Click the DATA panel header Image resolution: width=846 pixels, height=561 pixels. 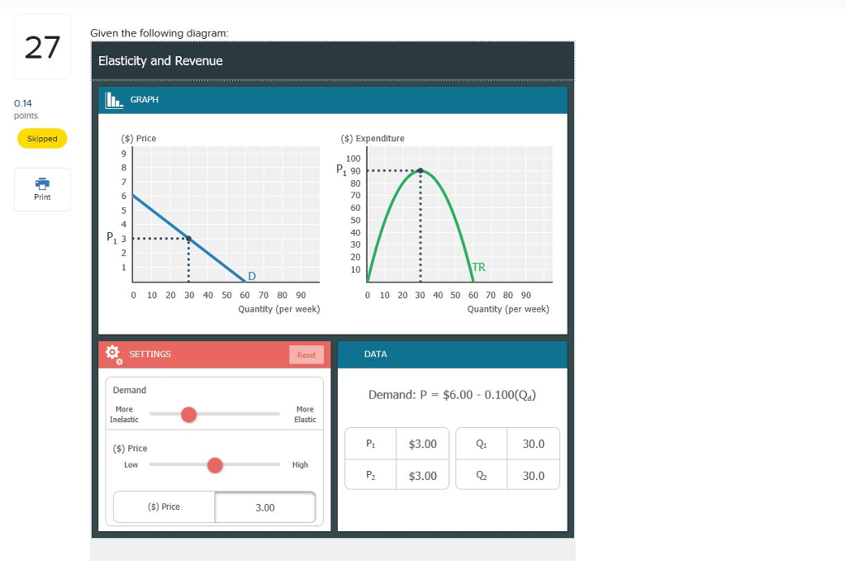click(452, 354)
